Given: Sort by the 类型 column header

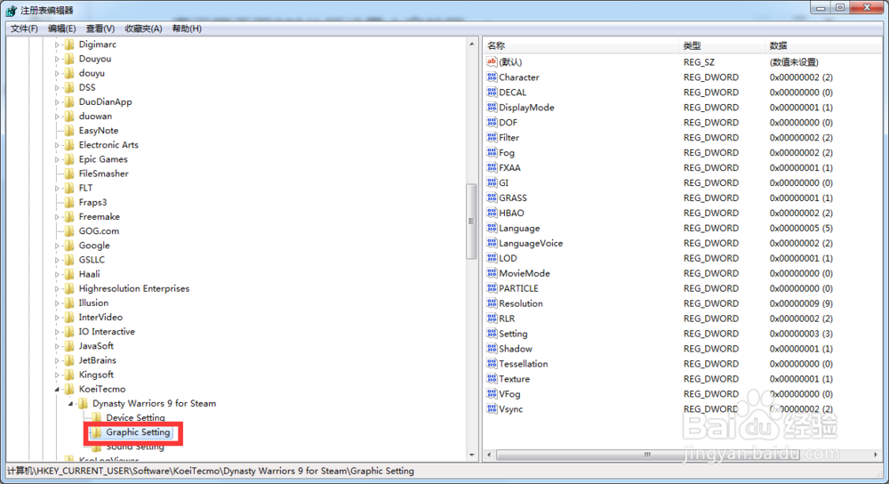Looking at the screenshot, I should (x=721, y=45).
